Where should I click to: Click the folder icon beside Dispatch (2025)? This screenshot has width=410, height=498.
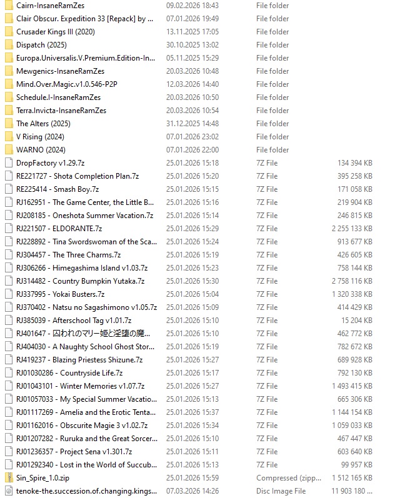pyautogui.click(x=9, y=45)
